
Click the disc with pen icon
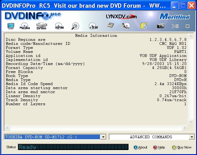coord(126,26)
